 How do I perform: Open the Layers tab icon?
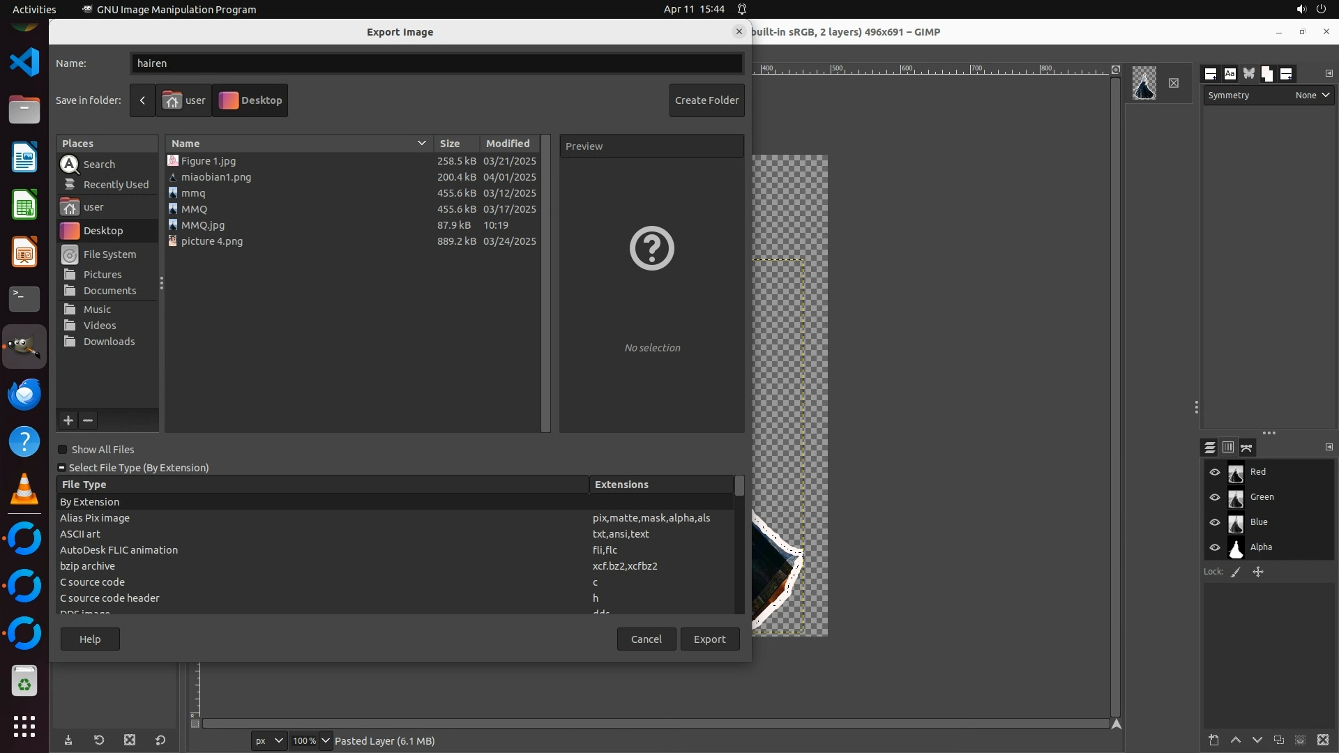[1210, 448]
